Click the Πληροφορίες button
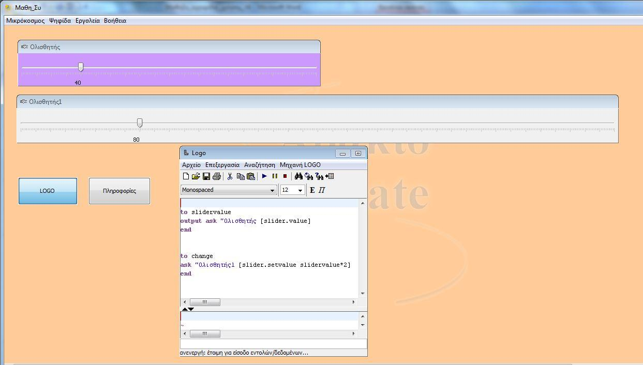 (119, 191)
